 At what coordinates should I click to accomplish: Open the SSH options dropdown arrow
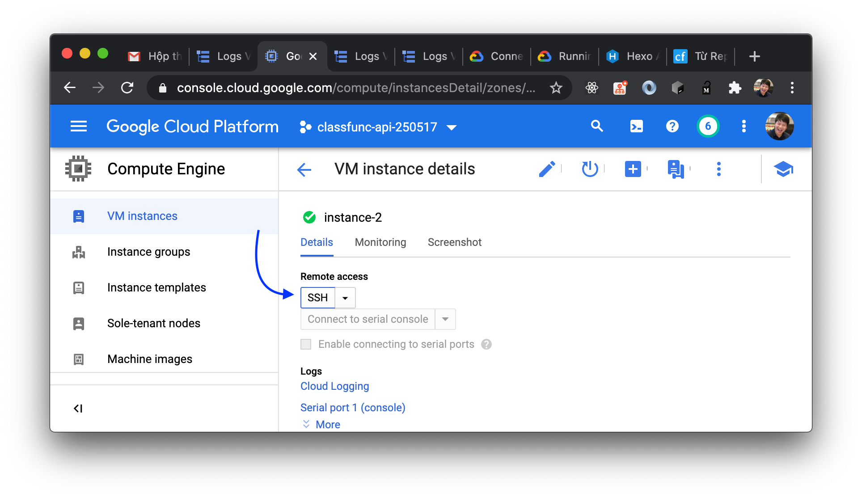coord(345,298)
